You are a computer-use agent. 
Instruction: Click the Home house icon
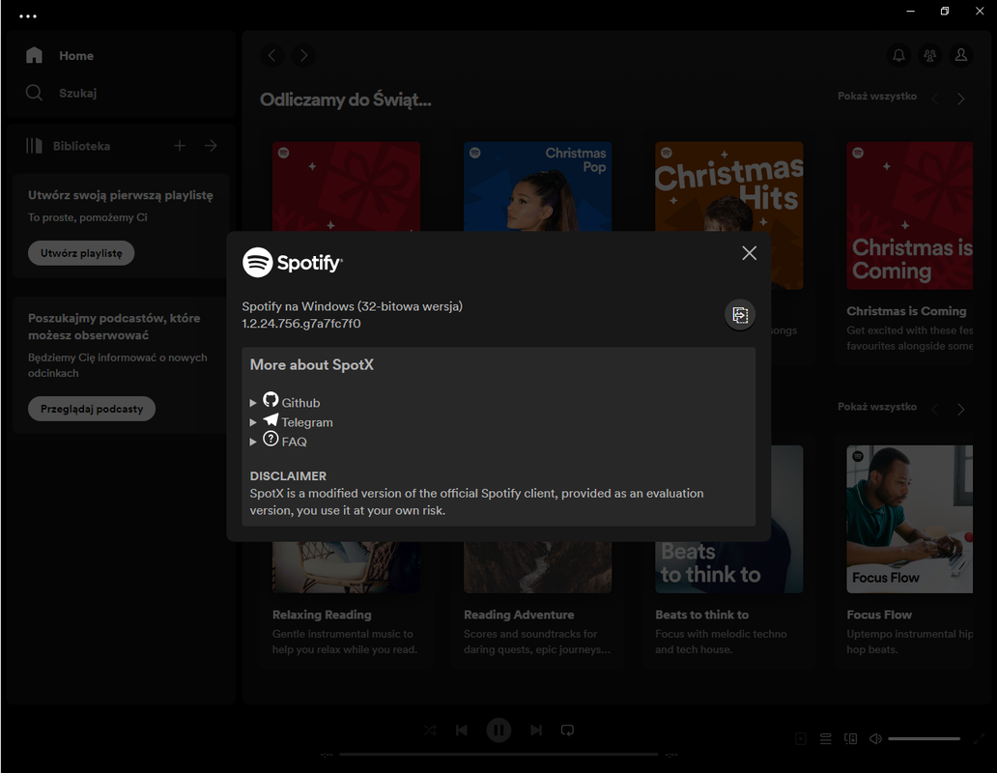click(x=35, y=55)
